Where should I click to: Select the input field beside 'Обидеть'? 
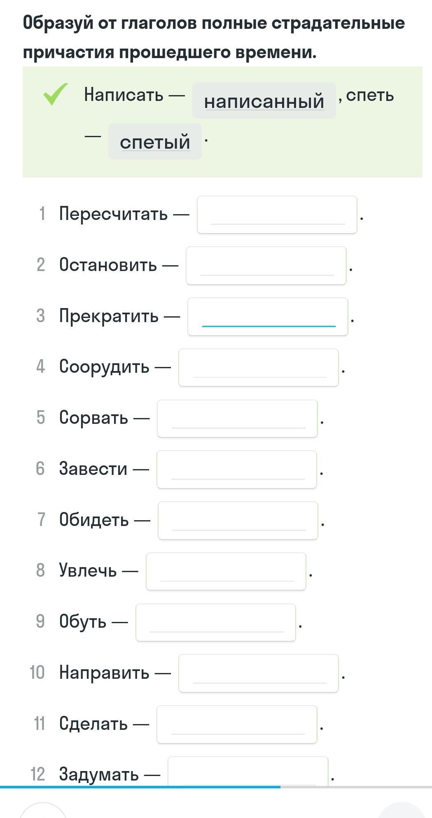coord(238,521)
